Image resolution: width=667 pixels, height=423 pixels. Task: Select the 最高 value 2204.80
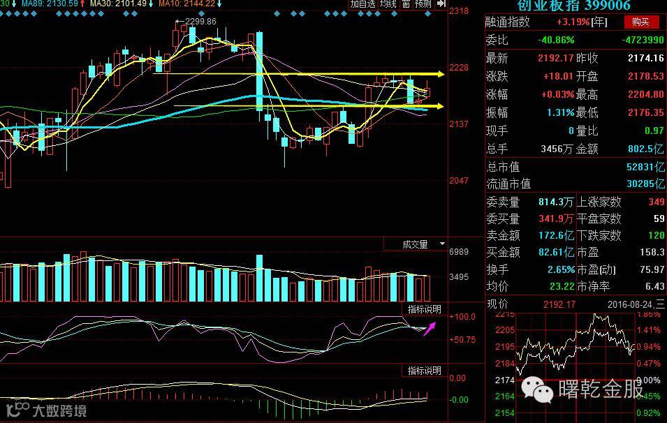click(646, 94)
